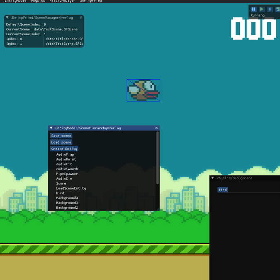
Task: Select the LoadSceneEntity entity
Action: (71, 188)
